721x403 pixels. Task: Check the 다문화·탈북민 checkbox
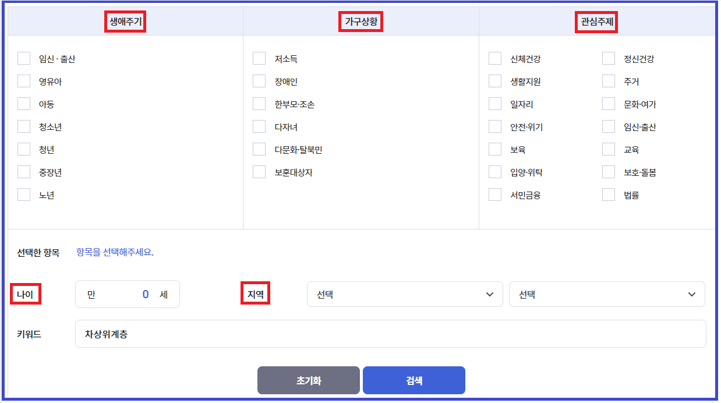click(x=259, y=149)
